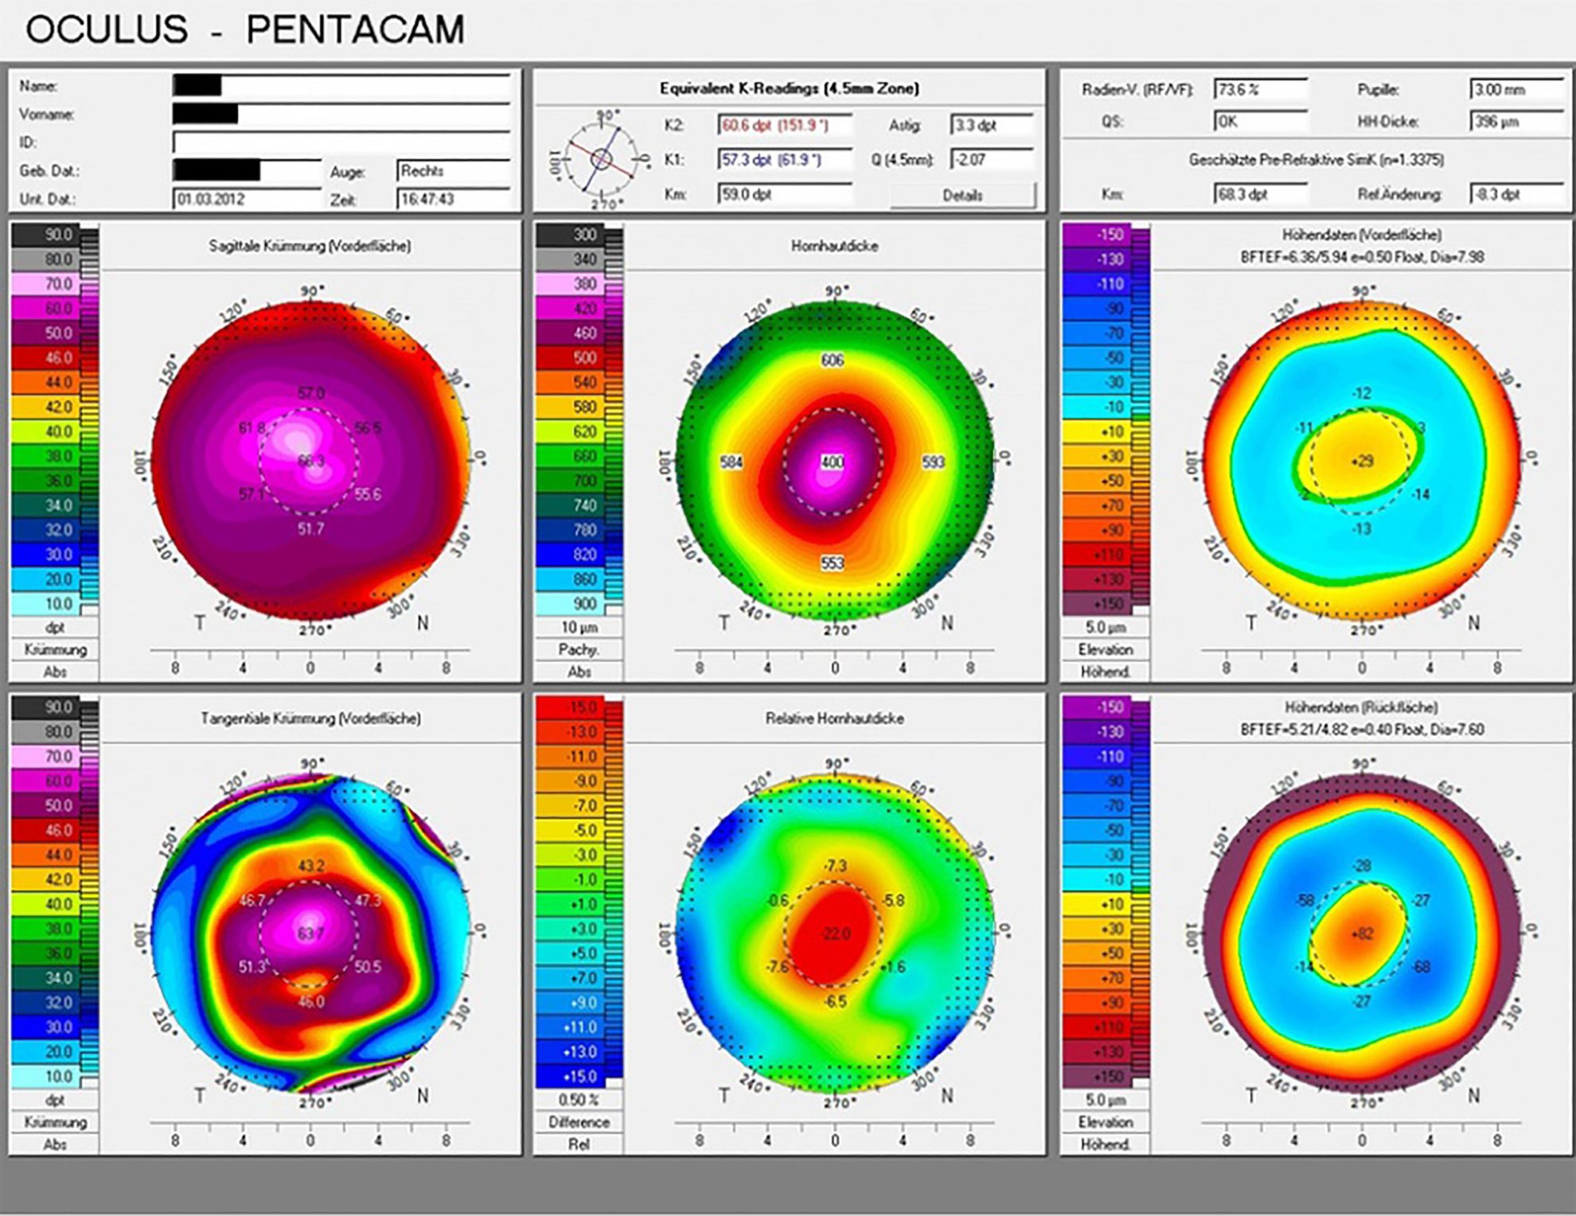1576x1216 pixels.
Task: Click the Unt. Dat. 01.03.2012 field
Action: click(247, 199)
